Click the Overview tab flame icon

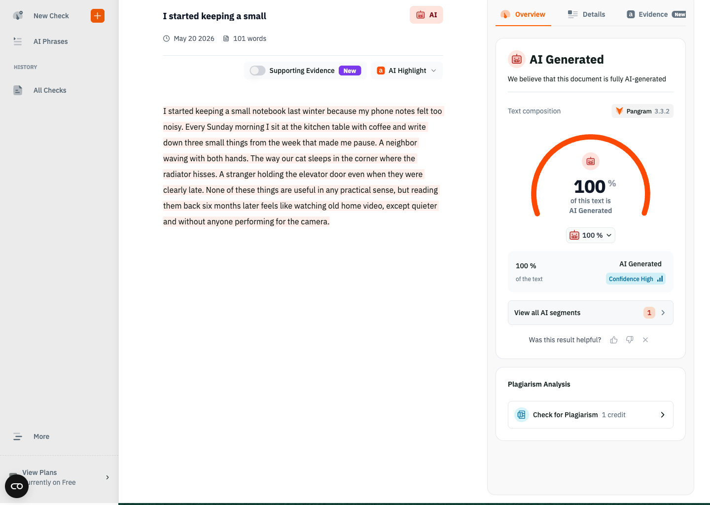(x=505, y=14)
